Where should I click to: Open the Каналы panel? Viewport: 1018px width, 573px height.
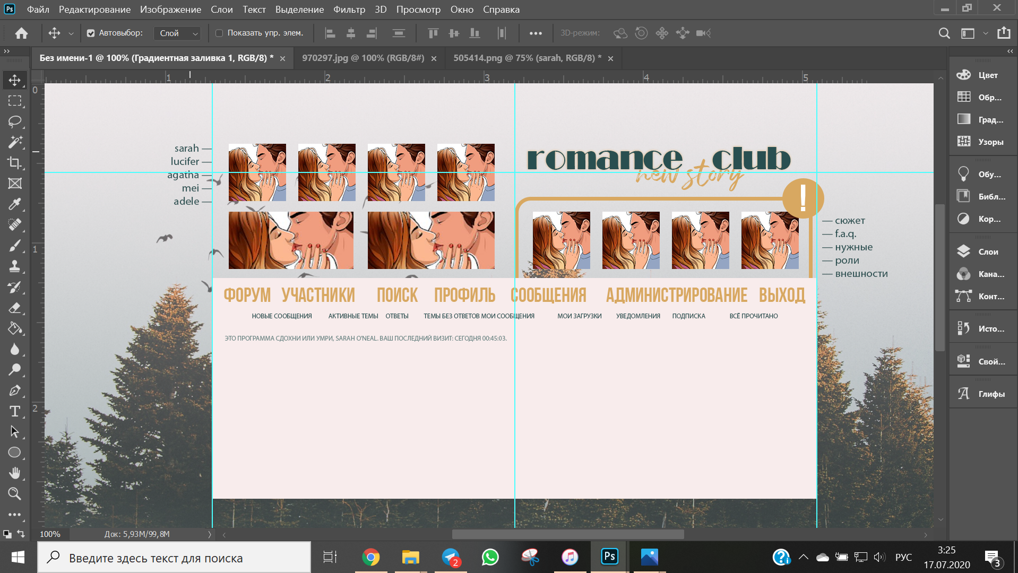[x=982, y=274]
